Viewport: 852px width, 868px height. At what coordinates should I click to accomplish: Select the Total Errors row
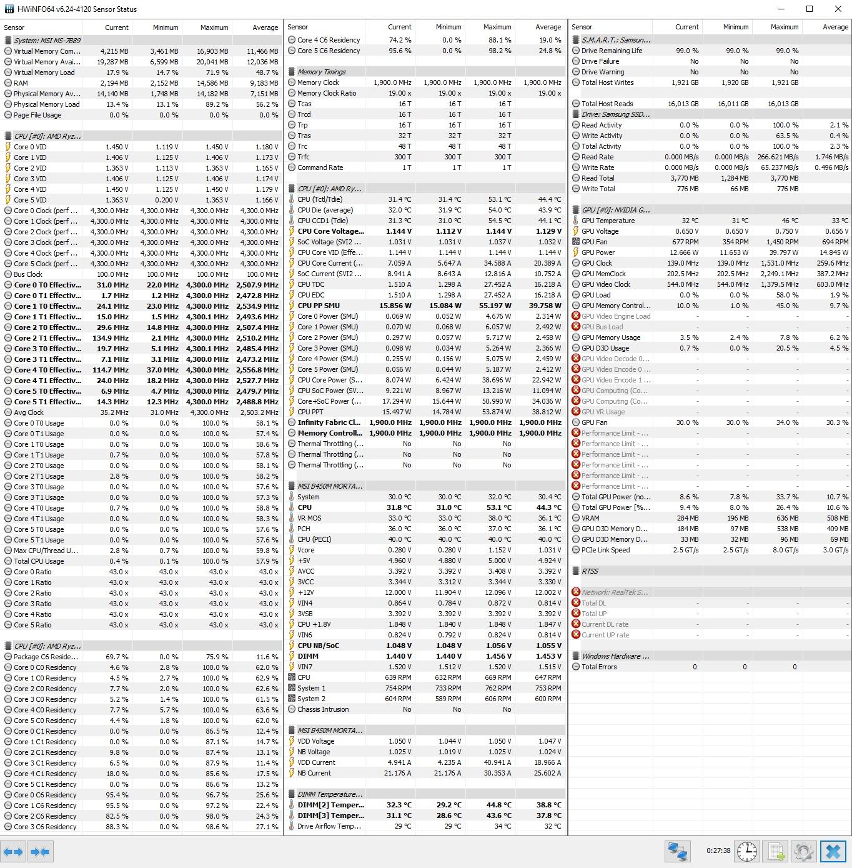[710, 667]
